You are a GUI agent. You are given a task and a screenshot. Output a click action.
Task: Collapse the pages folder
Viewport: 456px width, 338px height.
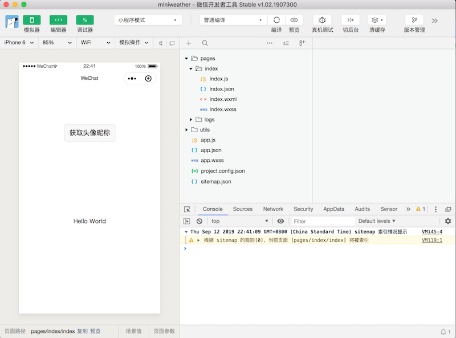coord(186,59)
